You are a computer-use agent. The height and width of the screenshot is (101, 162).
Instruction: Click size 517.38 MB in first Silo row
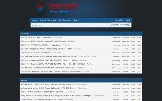tap(126, 38)
